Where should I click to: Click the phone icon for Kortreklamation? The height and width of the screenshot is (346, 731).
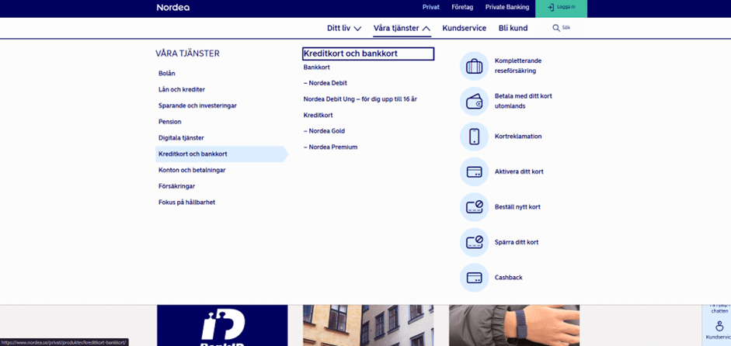(474, 137)
